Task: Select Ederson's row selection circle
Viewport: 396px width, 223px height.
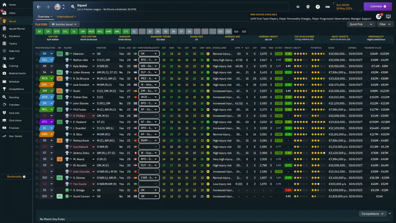Action: point(37,54)
